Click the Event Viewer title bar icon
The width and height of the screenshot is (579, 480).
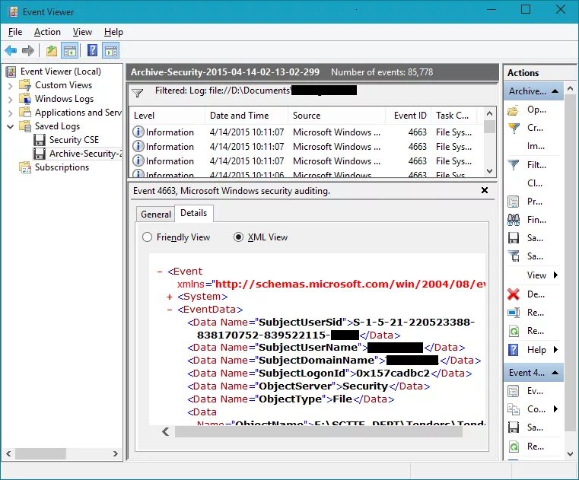13,12
